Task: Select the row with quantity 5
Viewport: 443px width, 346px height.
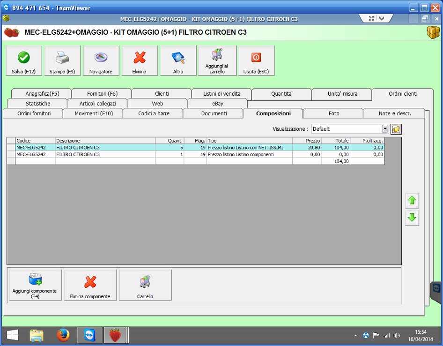Action: click(195, 147)
